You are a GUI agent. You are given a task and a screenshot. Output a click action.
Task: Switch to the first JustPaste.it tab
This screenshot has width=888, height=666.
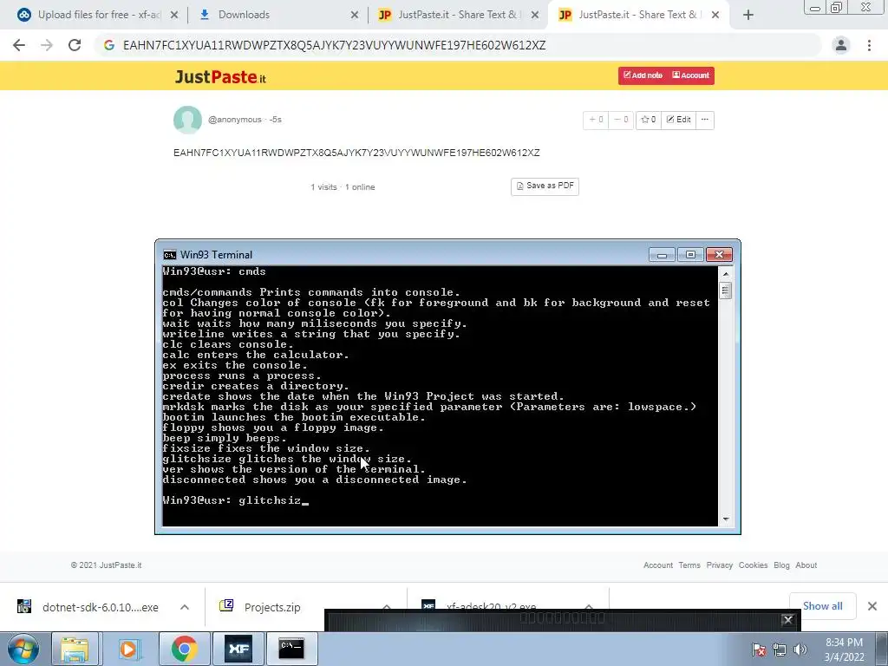457,15
